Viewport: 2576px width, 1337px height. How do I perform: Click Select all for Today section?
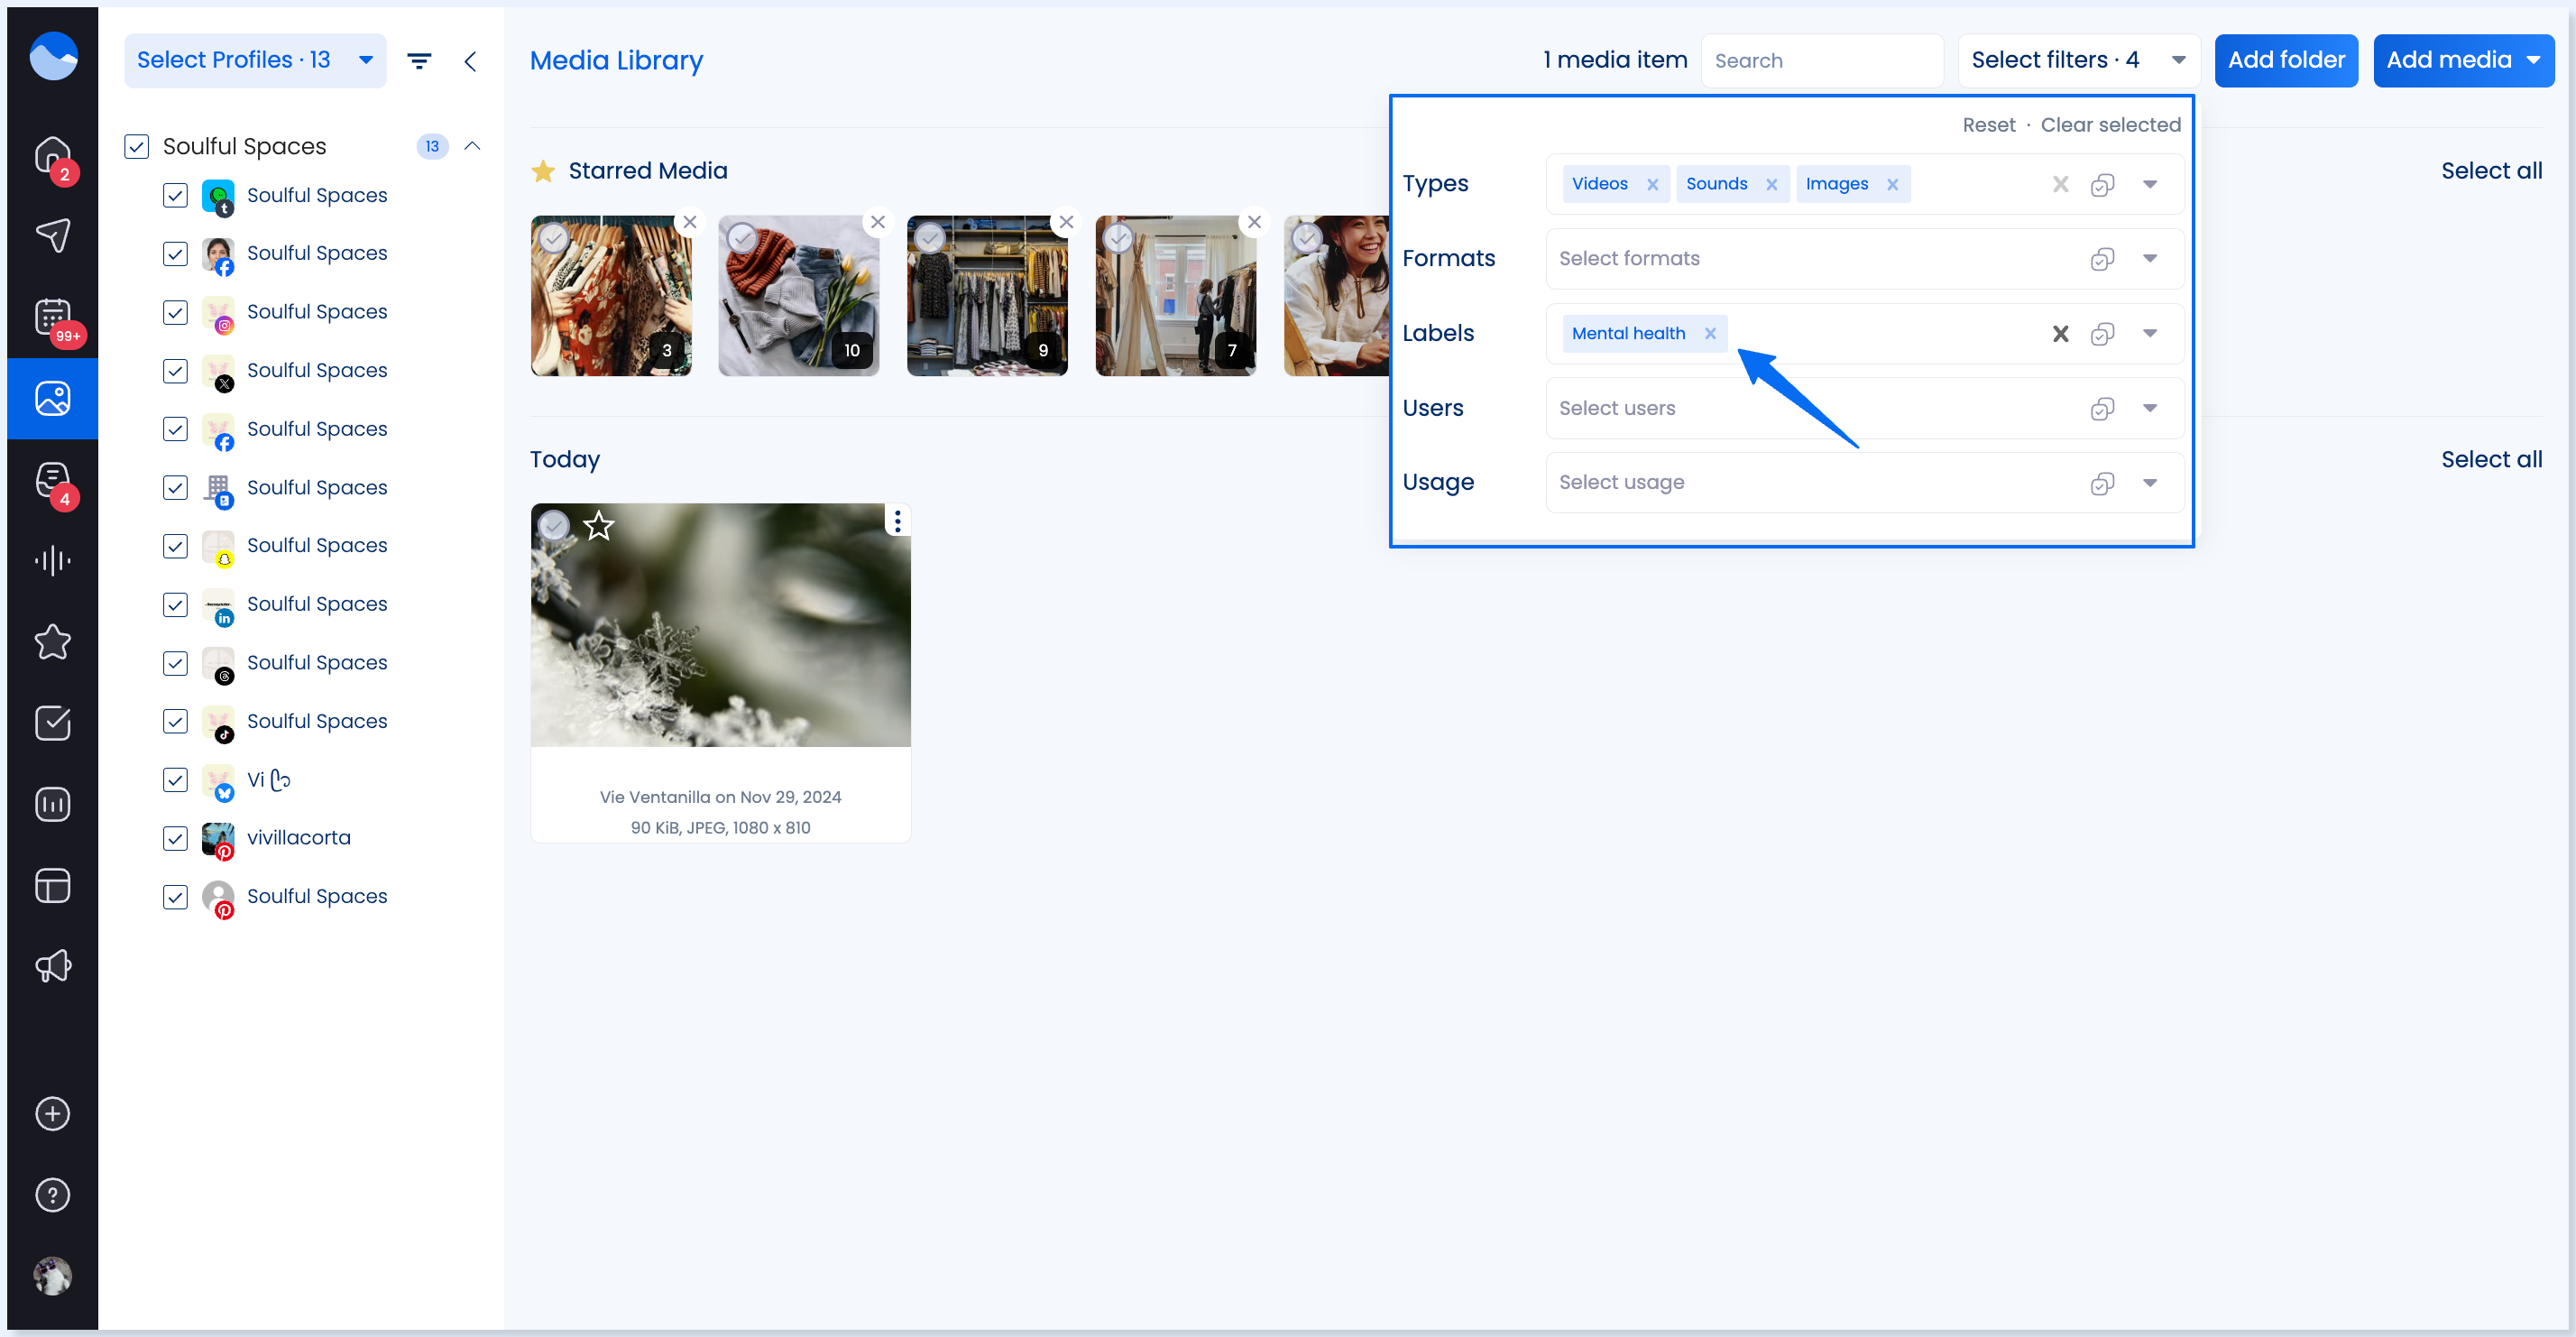pos(2491,460)
